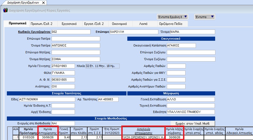Select the Οικογενειακή Κατάσταση field

tap(181, 45)
